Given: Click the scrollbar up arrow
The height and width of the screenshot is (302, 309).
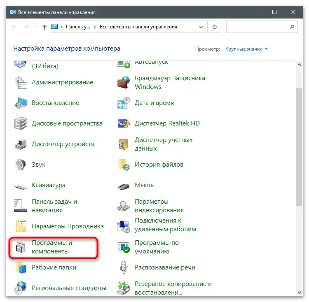Looking at the screenshot, I should click(299, 65).
